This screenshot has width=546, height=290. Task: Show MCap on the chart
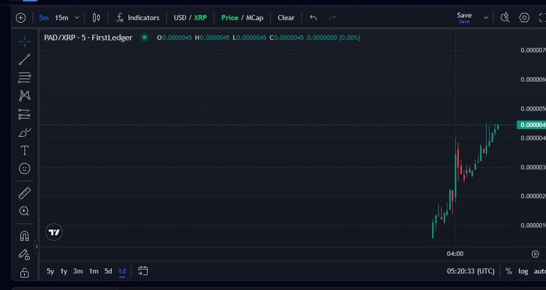(255, 18)
